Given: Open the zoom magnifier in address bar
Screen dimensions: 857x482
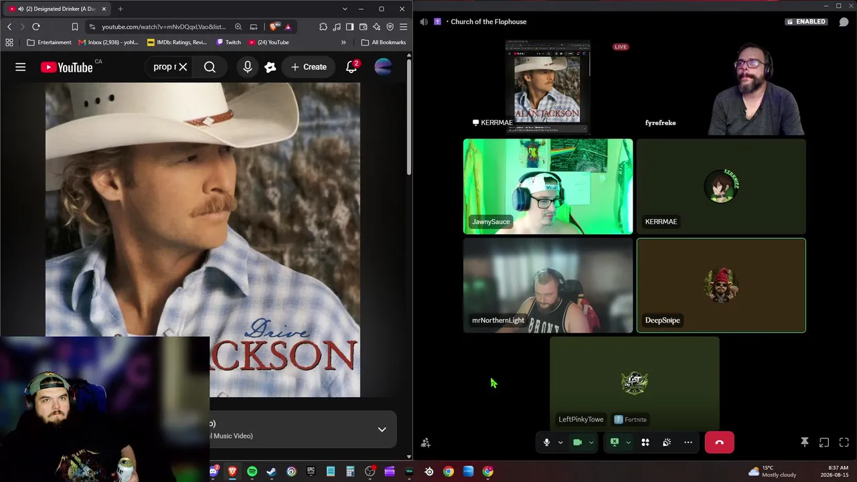Looking at the screenshot, I should (238, 27).
